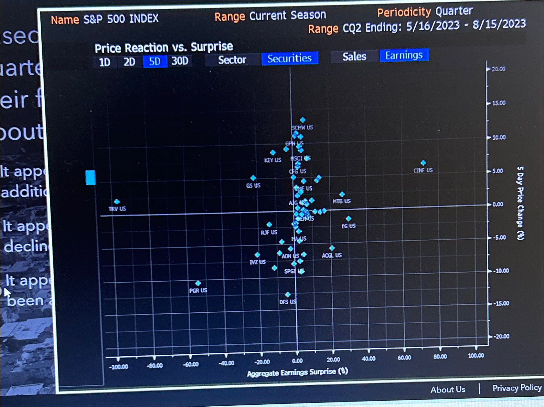544x407 pixels.
Task: Click the 5 Day Price Change (%) axis label
Action: click(x=520, y=203)
